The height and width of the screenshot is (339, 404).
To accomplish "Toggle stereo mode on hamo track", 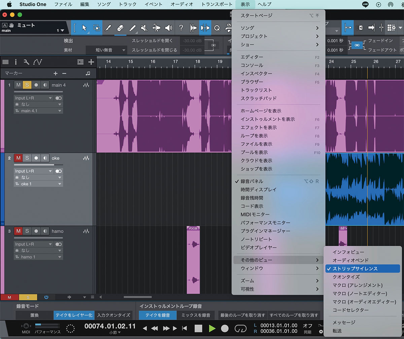I will (x=59, y=244).
